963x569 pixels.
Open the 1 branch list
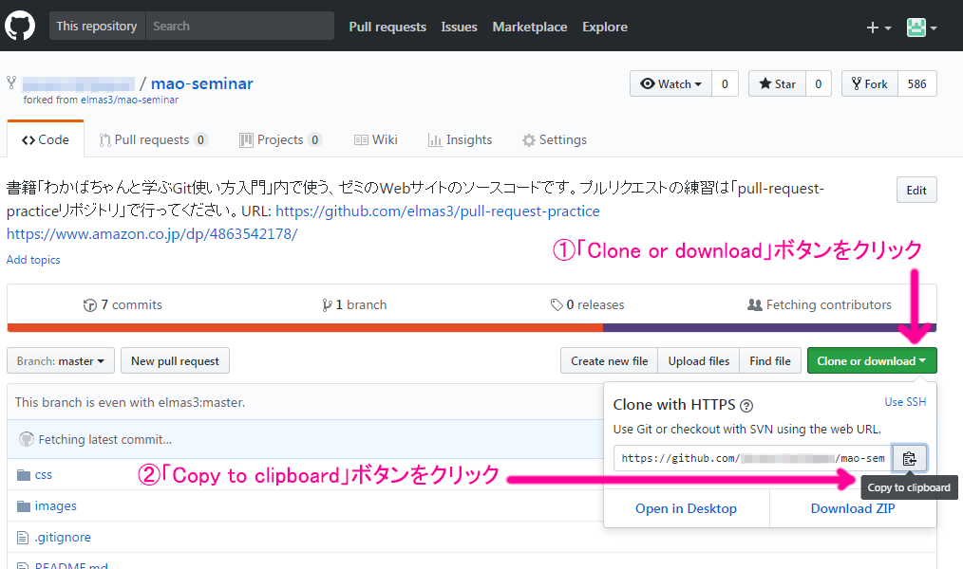coord(354,304)
